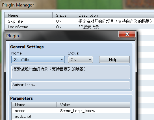Open the Status ON dropdown

(x=81, y=60)
